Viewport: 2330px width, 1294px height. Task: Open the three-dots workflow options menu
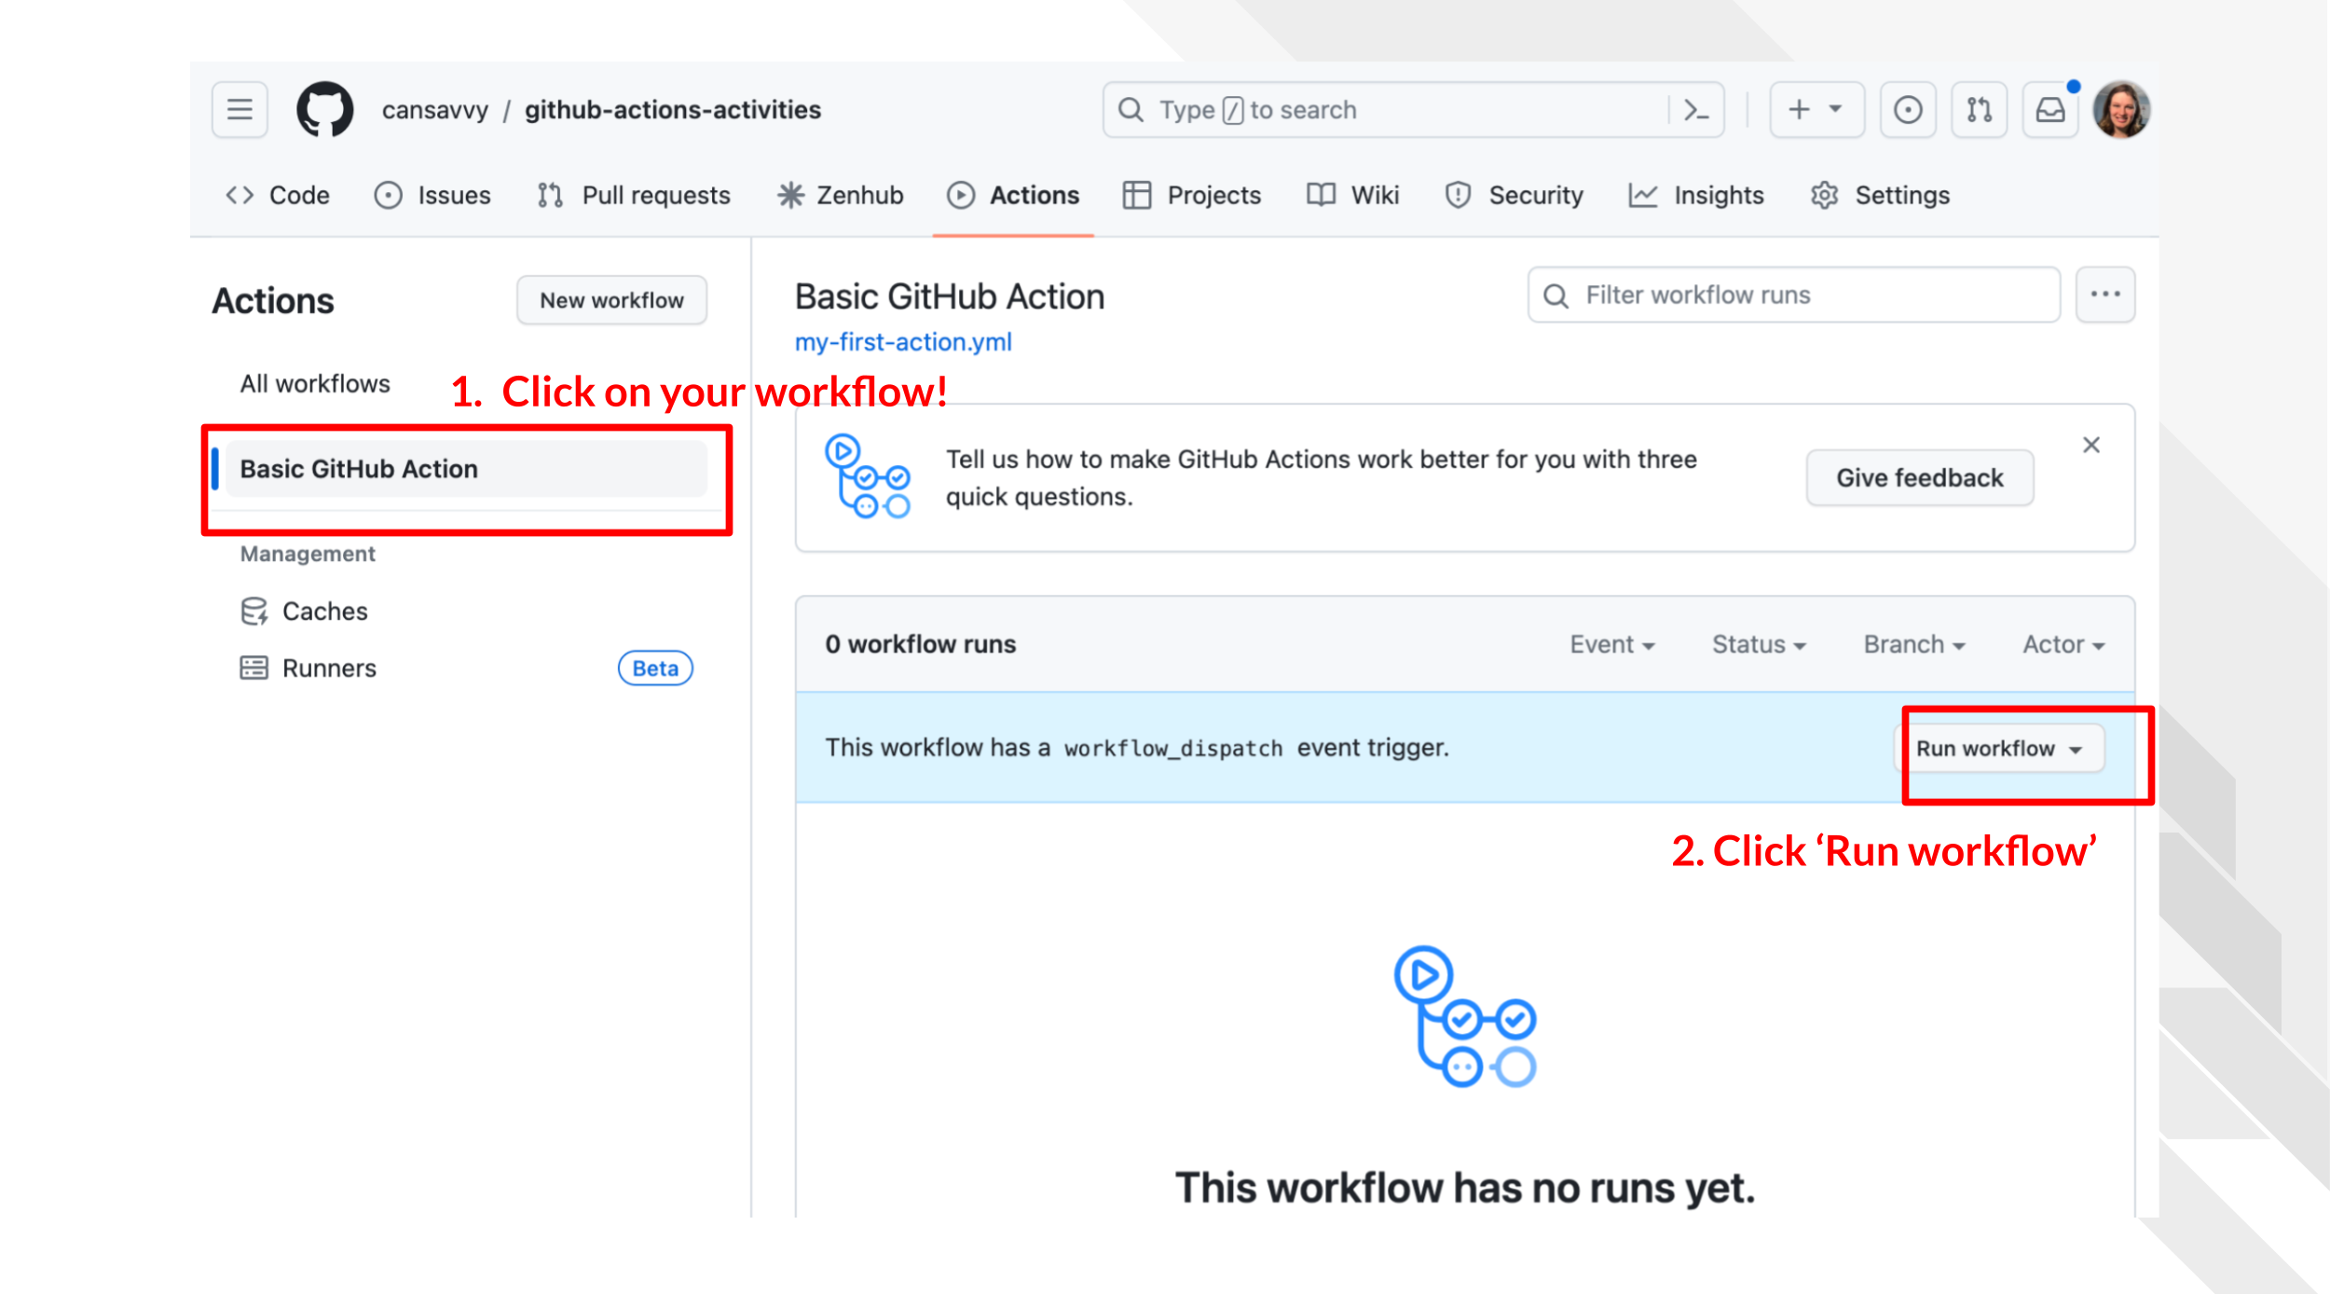tap(2104, 296)
